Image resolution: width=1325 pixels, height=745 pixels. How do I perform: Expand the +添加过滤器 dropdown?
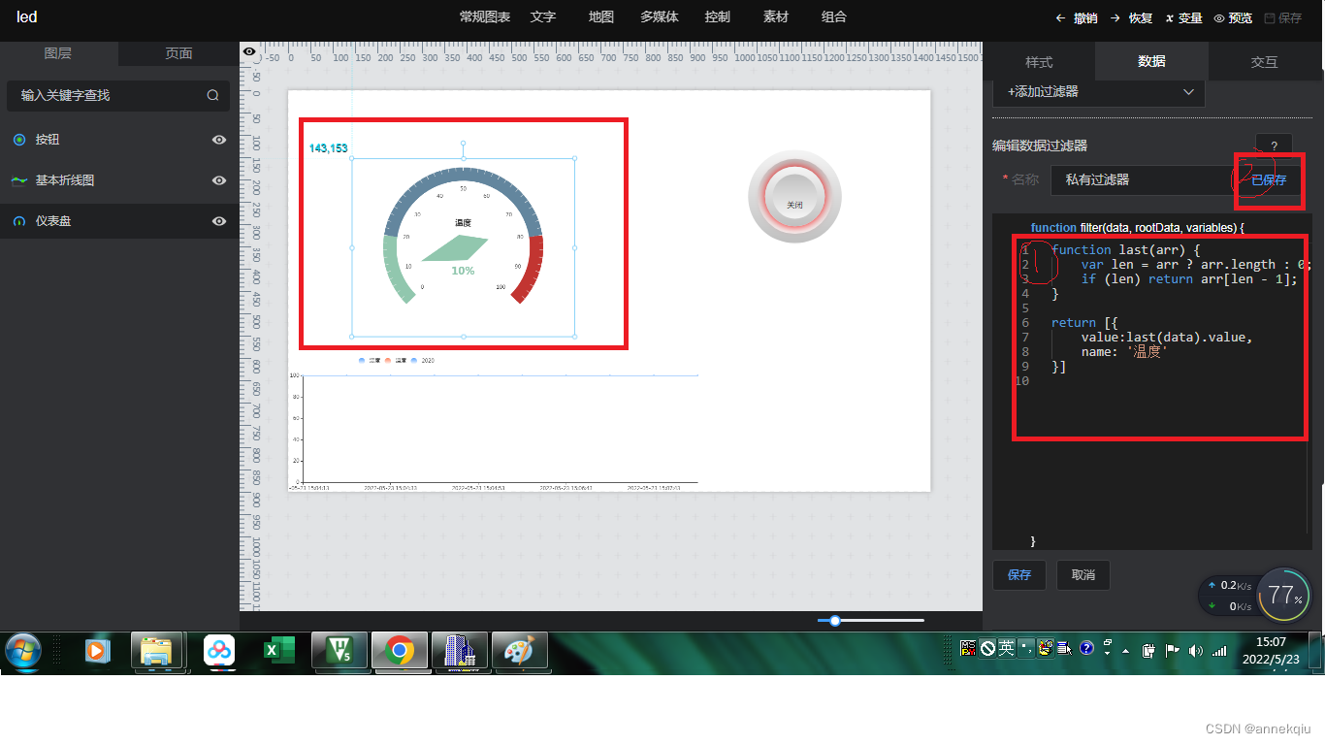coord(1099,91)
